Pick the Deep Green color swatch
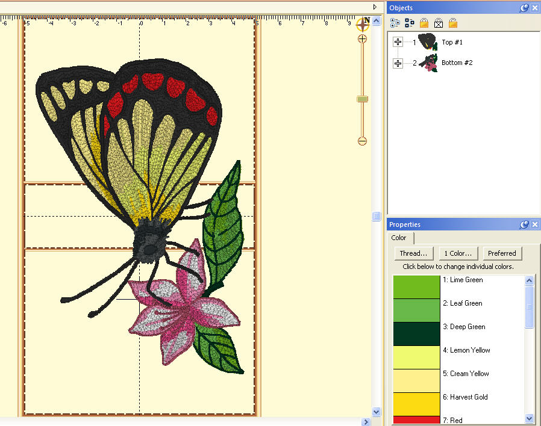The image size is (541, 426). [416, 333]
